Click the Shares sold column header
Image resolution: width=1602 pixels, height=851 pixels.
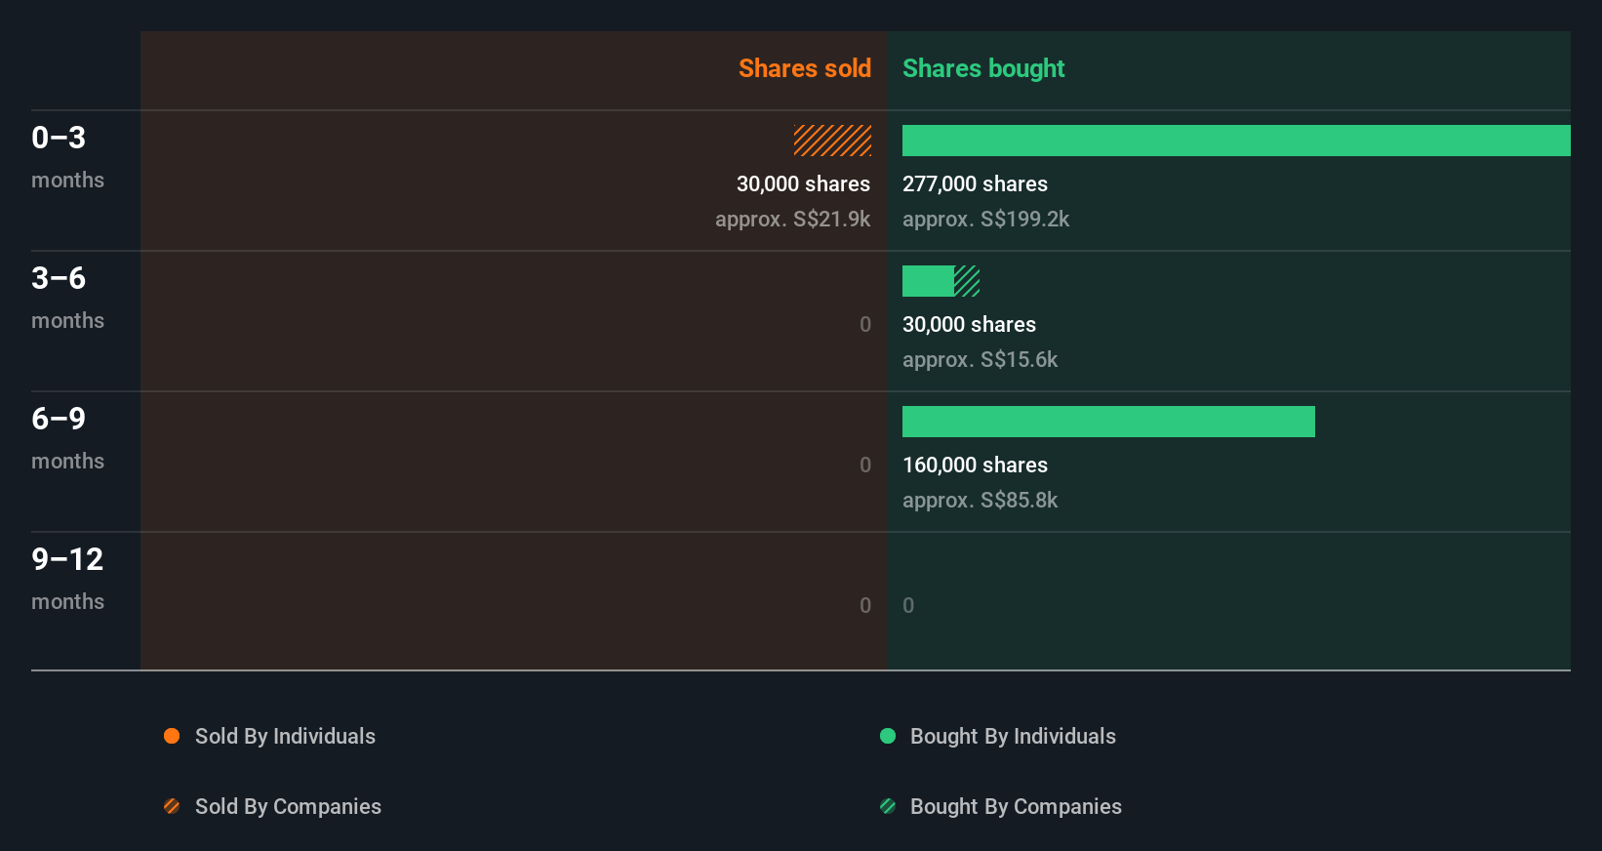click(805, 68)
